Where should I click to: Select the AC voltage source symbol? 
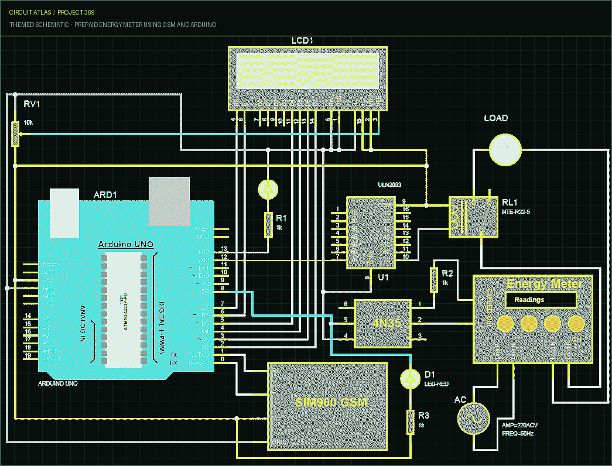pos(473,419)
